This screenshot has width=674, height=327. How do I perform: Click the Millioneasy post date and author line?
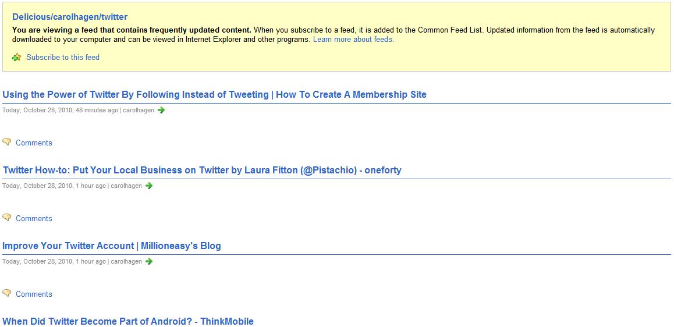[72, 262]
